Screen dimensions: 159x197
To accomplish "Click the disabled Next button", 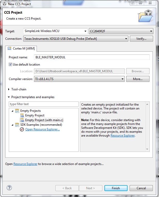I will 90,188.
